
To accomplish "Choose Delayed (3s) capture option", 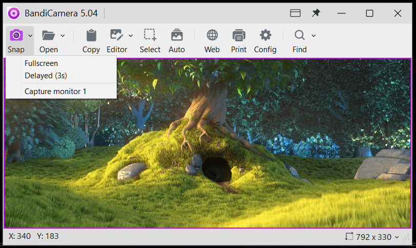I will [61, 76].
